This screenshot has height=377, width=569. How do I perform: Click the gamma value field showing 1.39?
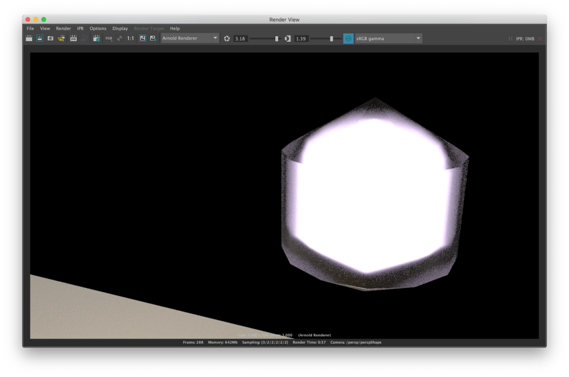(301, 38)
